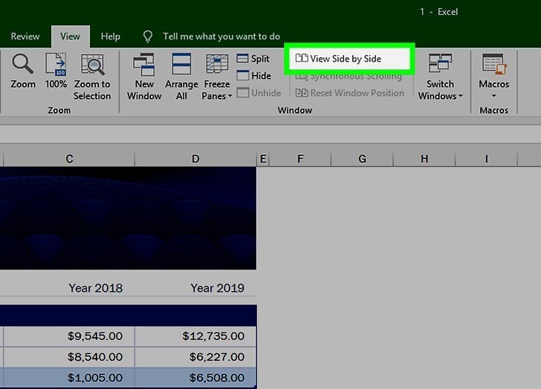Click the Arrange All icon
The width and height of the screenshot is (541, 389).
[x=181, y=65]
